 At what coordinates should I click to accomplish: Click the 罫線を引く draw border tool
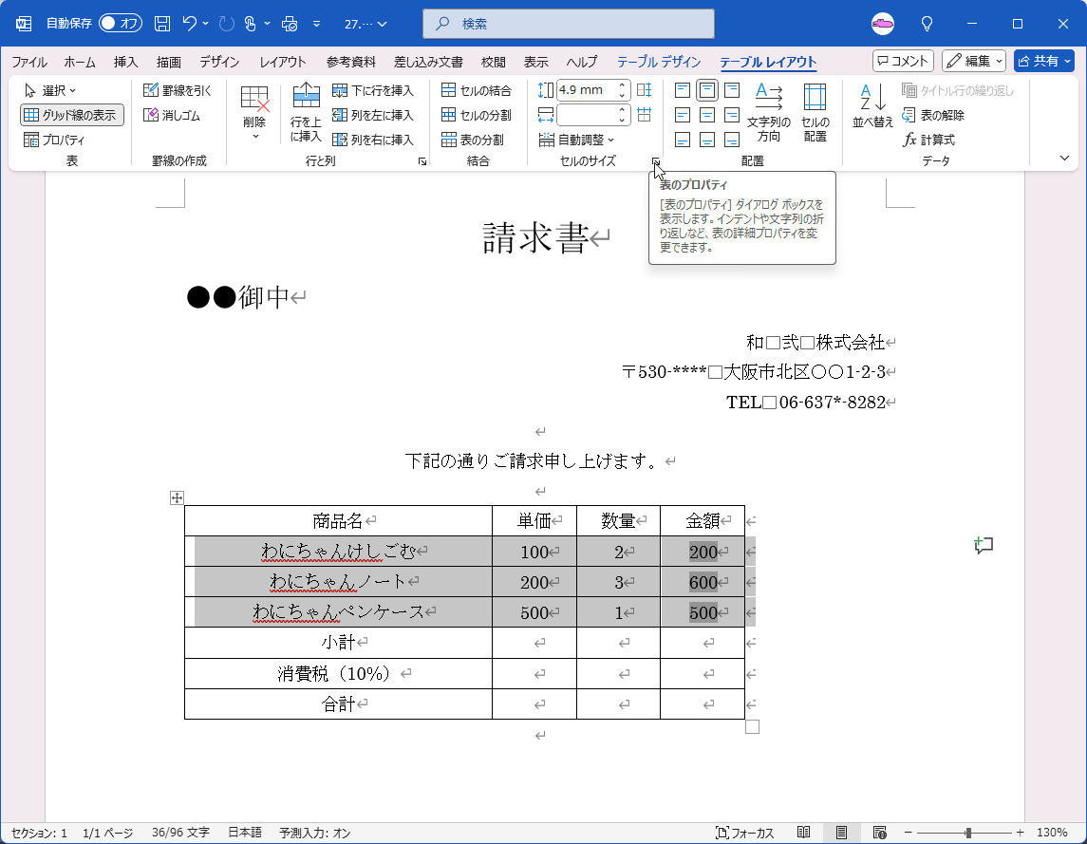click(x=177, y=90)
